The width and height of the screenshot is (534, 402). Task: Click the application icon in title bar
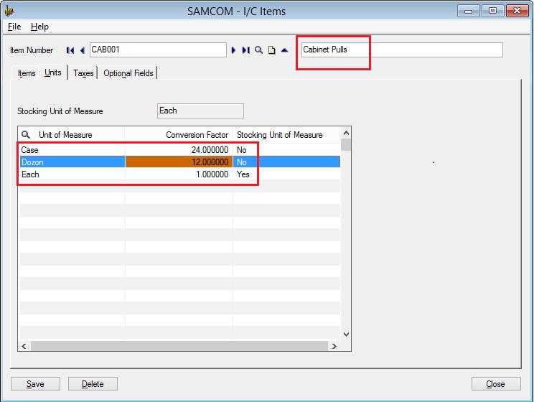pos(9,11)
